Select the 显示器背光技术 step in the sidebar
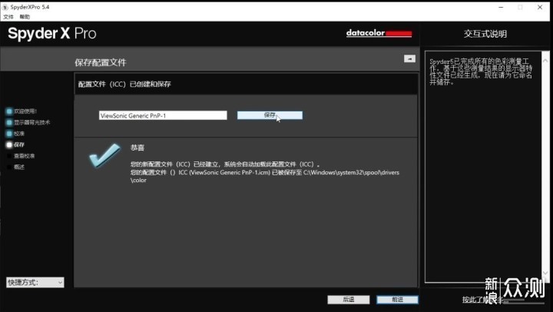553x312 pixels. click(x=31, y=122)
